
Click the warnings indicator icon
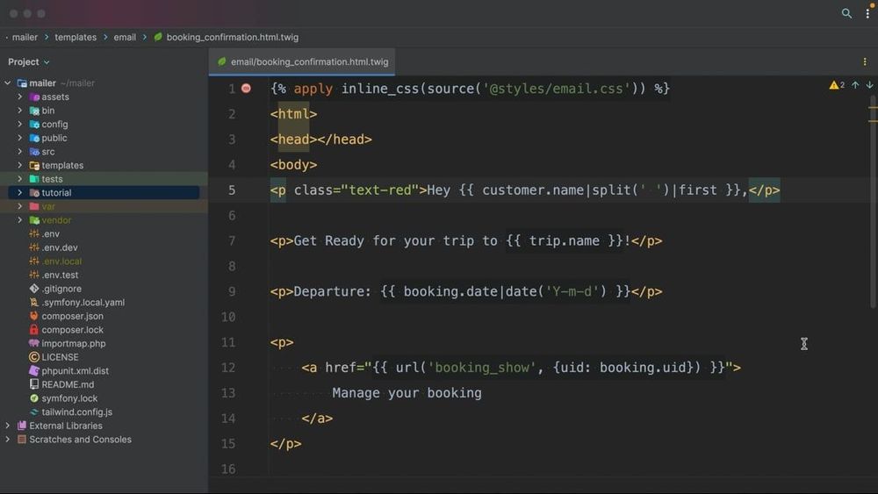pyautogui.click(x=837, y=85)
